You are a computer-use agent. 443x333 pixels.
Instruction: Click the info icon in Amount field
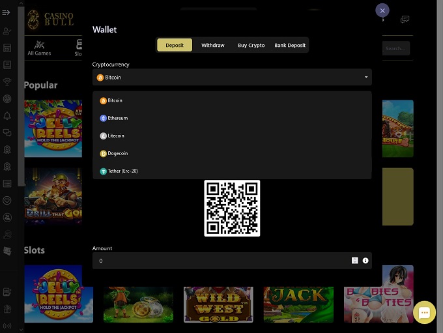[x=365, y=261]
